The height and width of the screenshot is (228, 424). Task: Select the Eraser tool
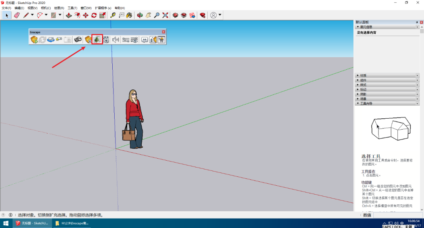[x=17, y=15]
